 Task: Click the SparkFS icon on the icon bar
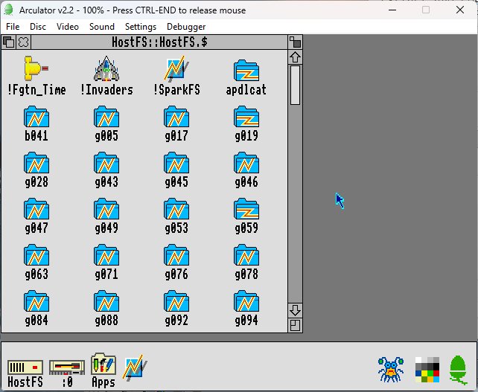(135, 367)
